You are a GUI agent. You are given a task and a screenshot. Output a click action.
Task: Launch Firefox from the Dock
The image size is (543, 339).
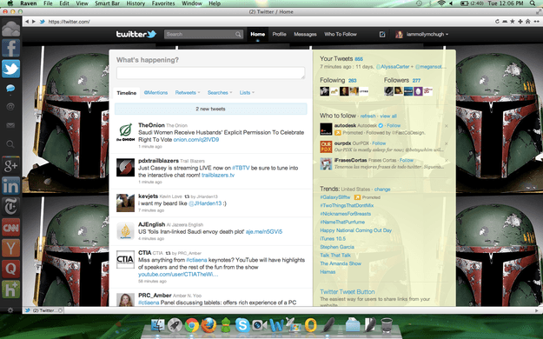209,325
